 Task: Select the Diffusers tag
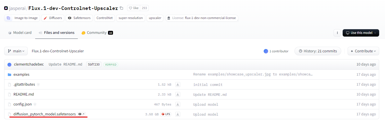click(x=53, y=18)
